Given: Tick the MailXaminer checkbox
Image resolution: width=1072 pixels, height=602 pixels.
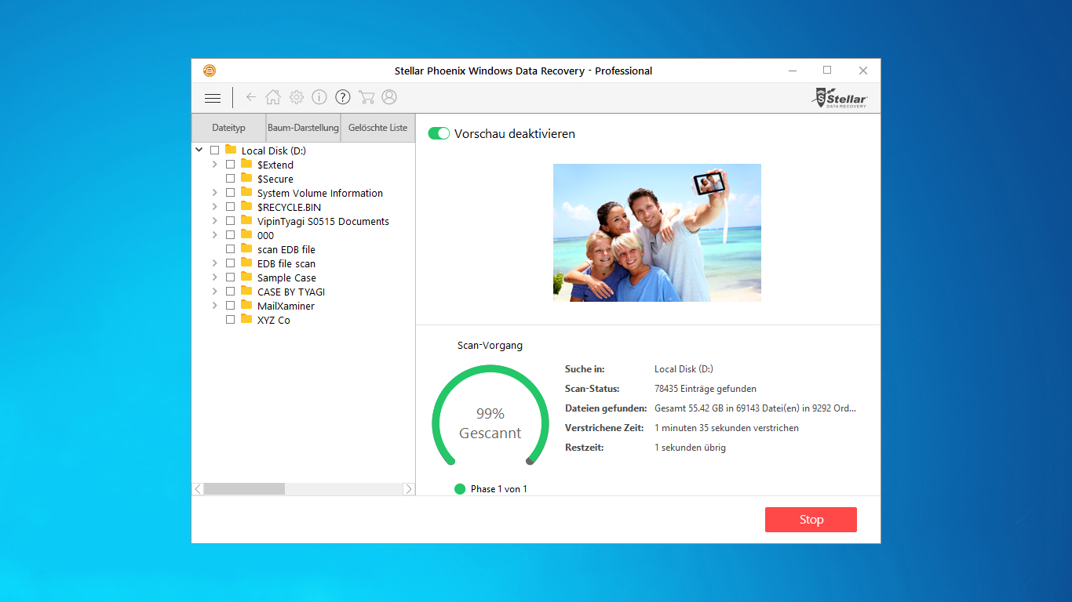Looking at the screenshot, I should coord(230,306).
